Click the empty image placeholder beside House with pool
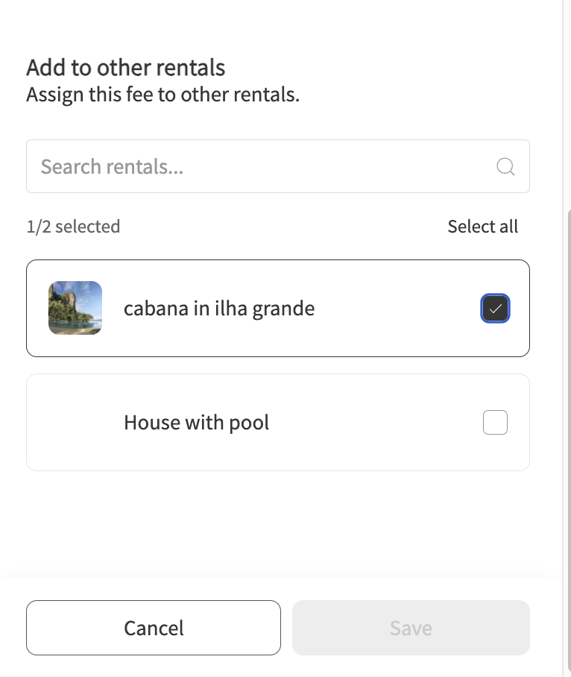The width and height of the screenshot is (571, 677). coord(75,422)
